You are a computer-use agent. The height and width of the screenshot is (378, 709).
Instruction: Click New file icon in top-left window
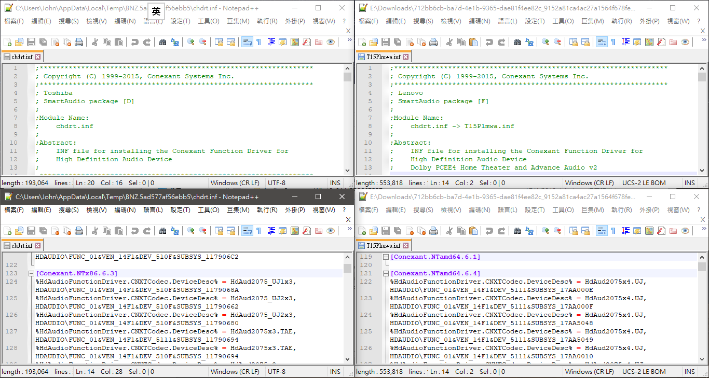(7, 42)
